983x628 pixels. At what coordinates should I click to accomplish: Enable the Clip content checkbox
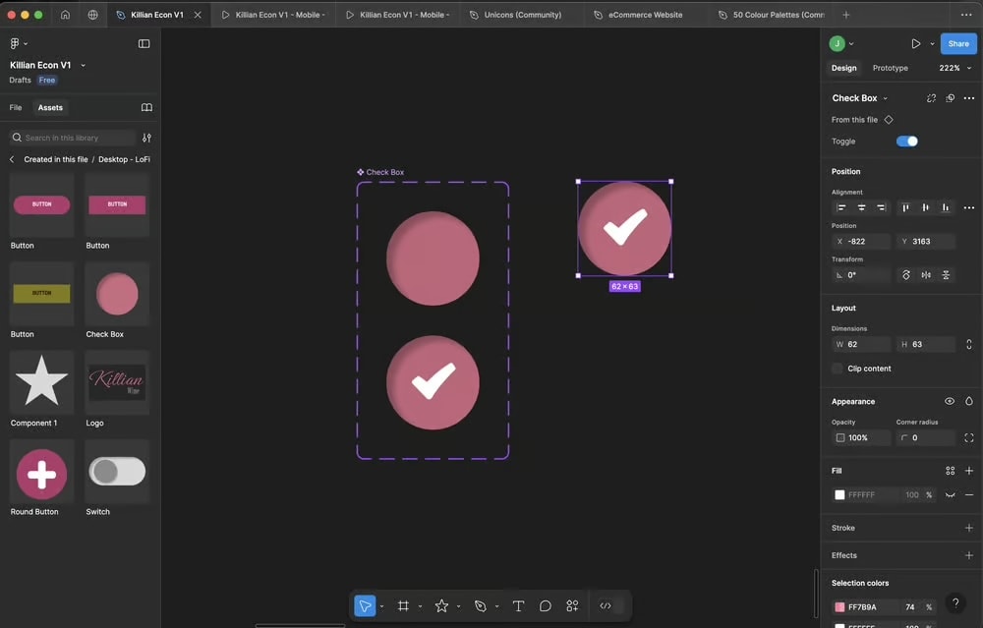click(838, 369)
